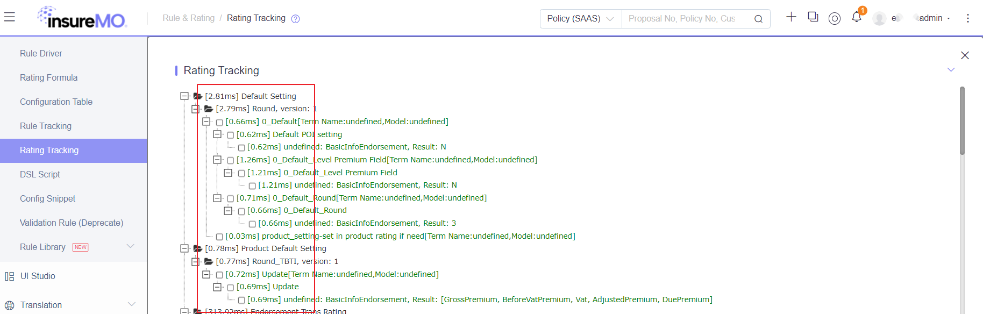Click the circular target icon in header
This screenshot has width=983, height=314.
pyautogui.click(x=835, y=18)
